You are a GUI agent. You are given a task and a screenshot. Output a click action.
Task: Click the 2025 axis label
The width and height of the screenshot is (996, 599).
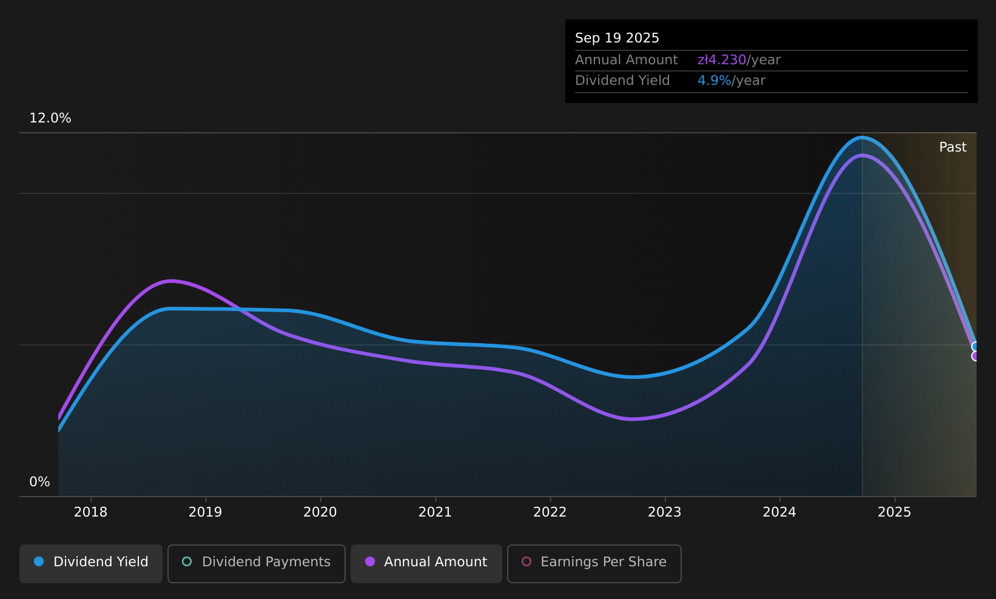pyautogui.click(x=895, y=512)
